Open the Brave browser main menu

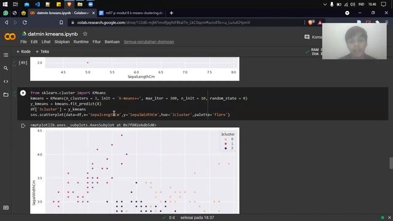click(x=387, y=23)
